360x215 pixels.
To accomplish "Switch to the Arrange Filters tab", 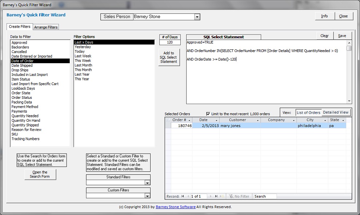I will pos(46,27).
